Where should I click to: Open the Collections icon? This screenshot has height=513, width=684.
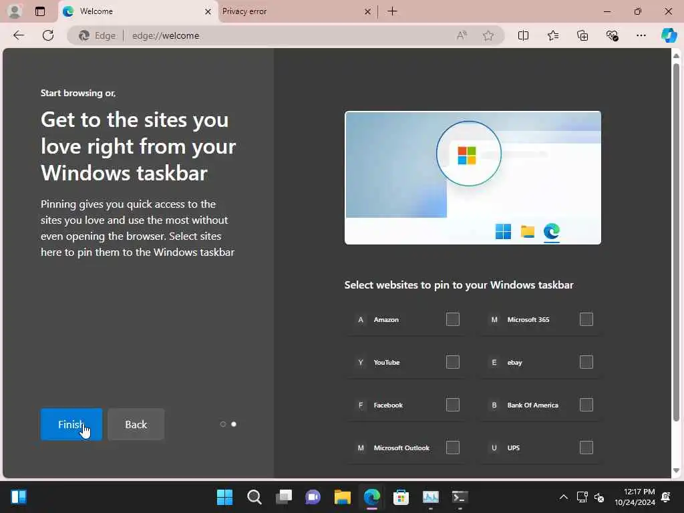pos(582,35)
